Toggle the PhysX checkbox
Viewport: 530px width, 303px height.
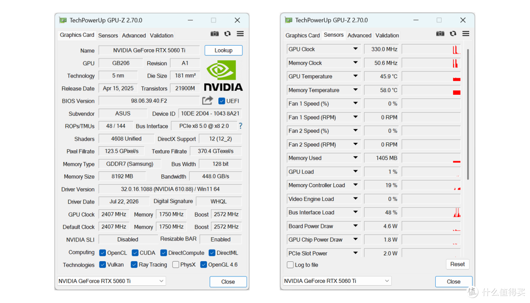tap(175, 264)
